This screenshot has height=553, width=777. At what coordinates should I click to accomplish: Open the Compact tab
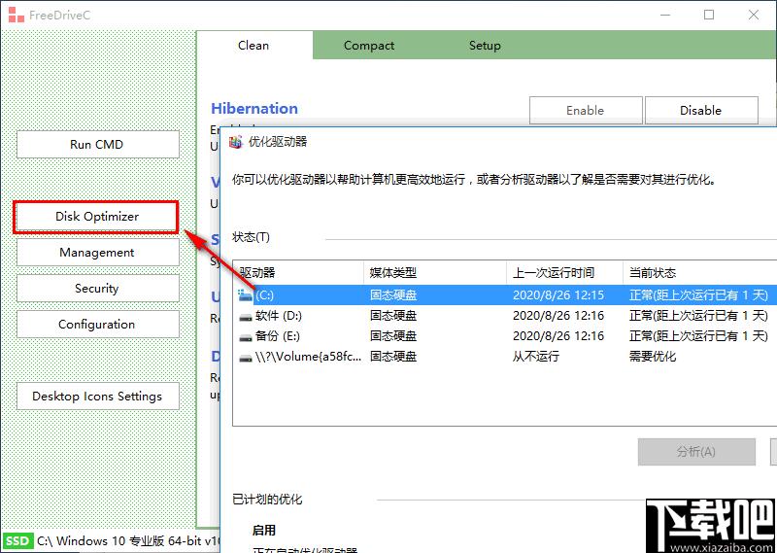click(x=369, y=45)
